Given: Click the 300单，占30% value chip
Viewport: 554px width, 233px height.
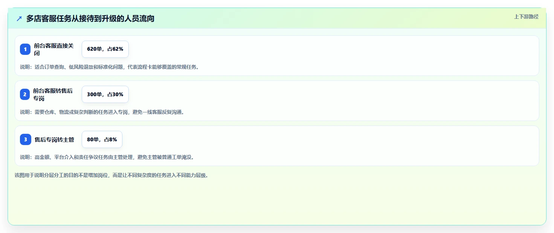Looking at the screenshot, I should [105, 94].
